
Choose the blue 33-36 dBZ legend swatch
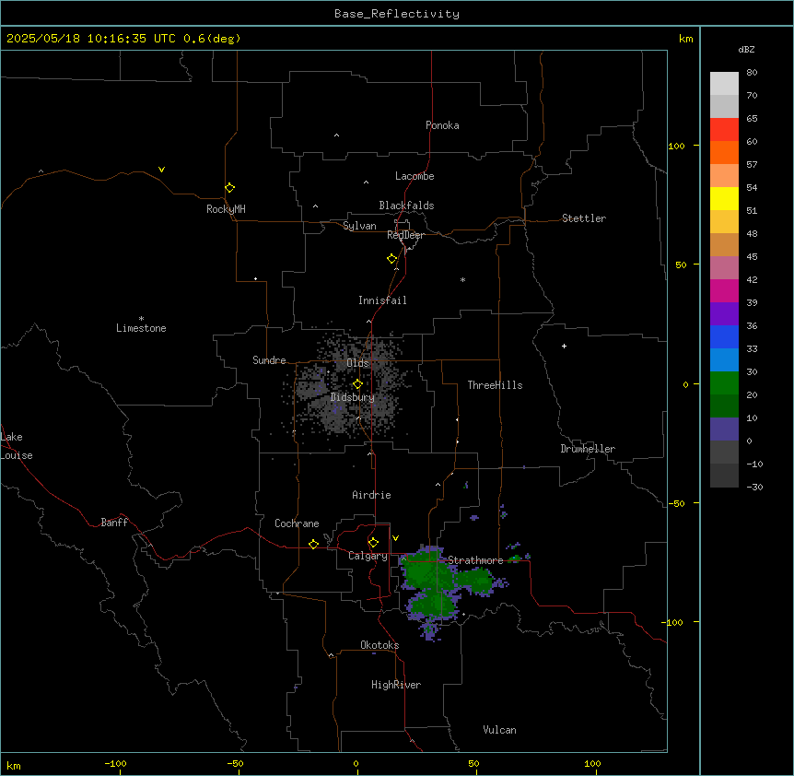click(x=724, y=336)
